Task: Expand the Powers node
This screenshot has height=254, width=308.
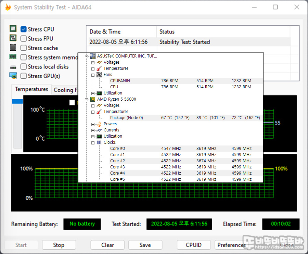Action: coord(93,124)
